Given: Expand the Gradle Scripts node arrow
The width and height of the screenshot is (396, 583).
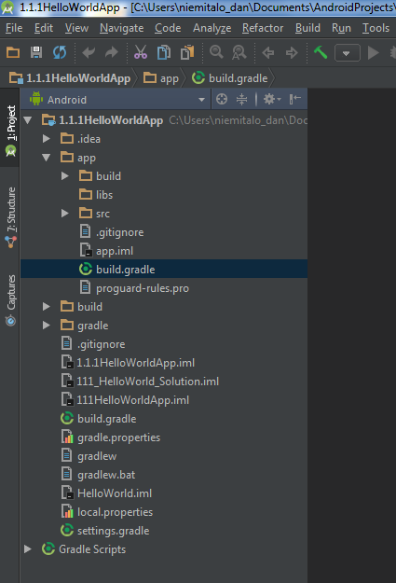Looking at the screenshot, I should (28, 549).
